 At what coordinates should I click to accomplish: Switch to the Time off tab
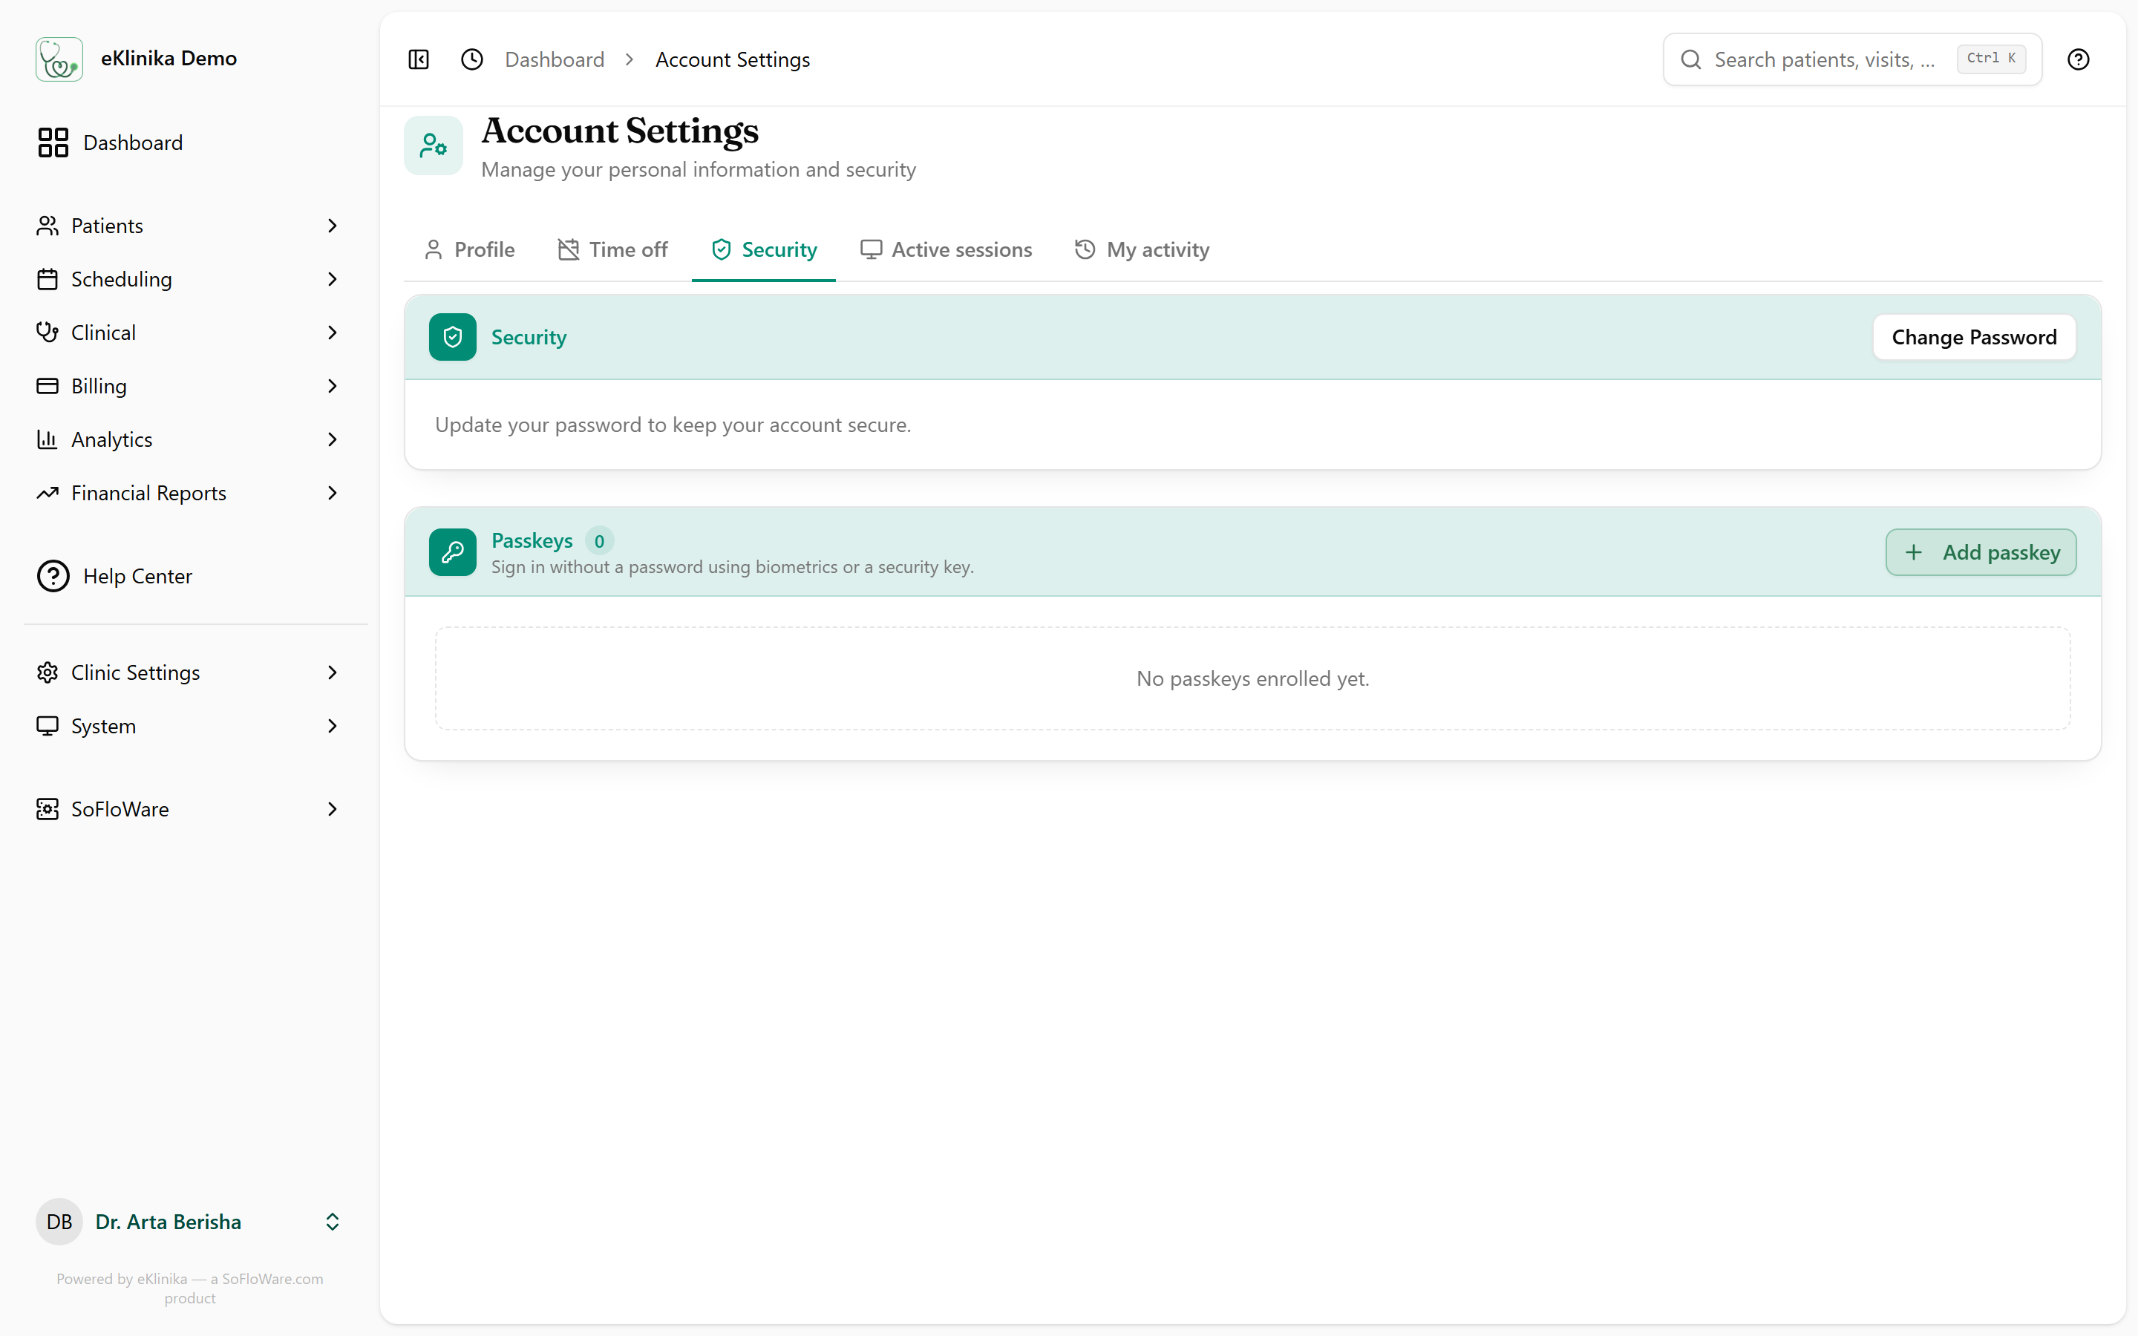612,250
